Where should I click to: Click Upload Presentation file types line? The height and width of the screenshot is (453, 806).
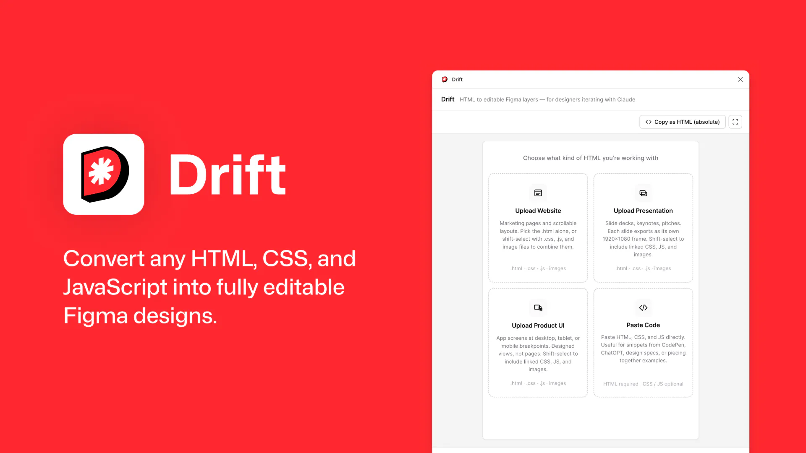(643, 268)
